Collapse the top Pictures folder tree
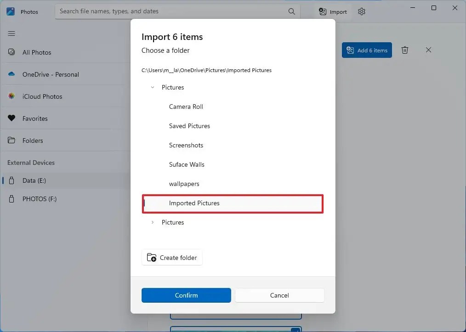Viewport: 466px width, 332px height. [x=153, y=87]
